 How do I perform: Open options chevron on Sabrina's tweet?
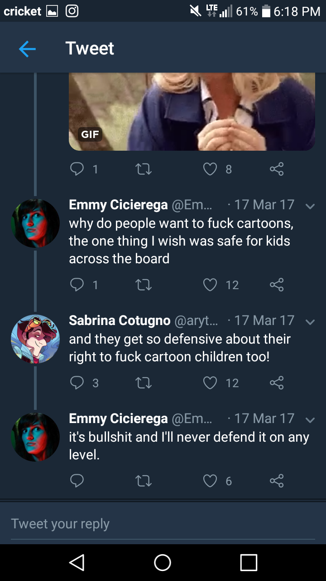310,322
